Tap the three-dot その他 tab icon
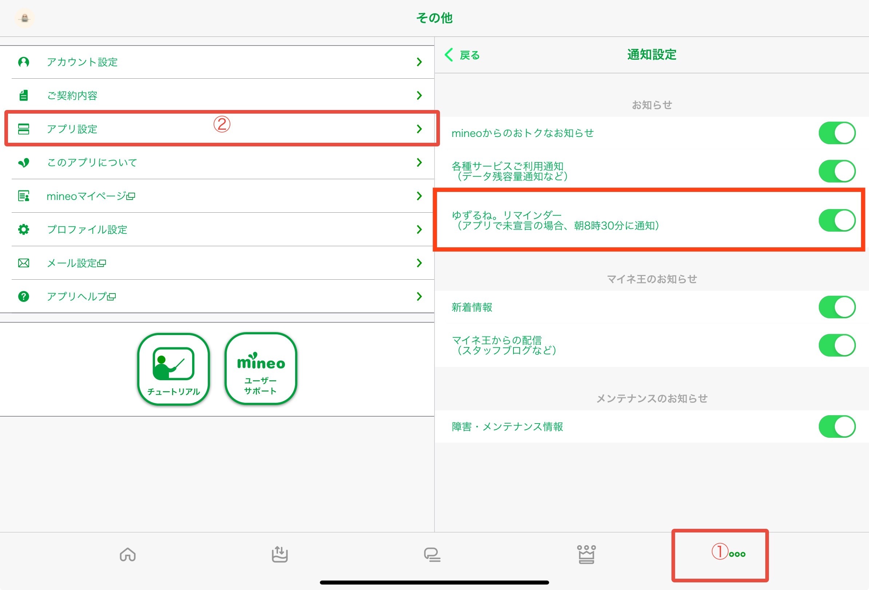Viewport: 869px width, 590px height. (737, 554)
